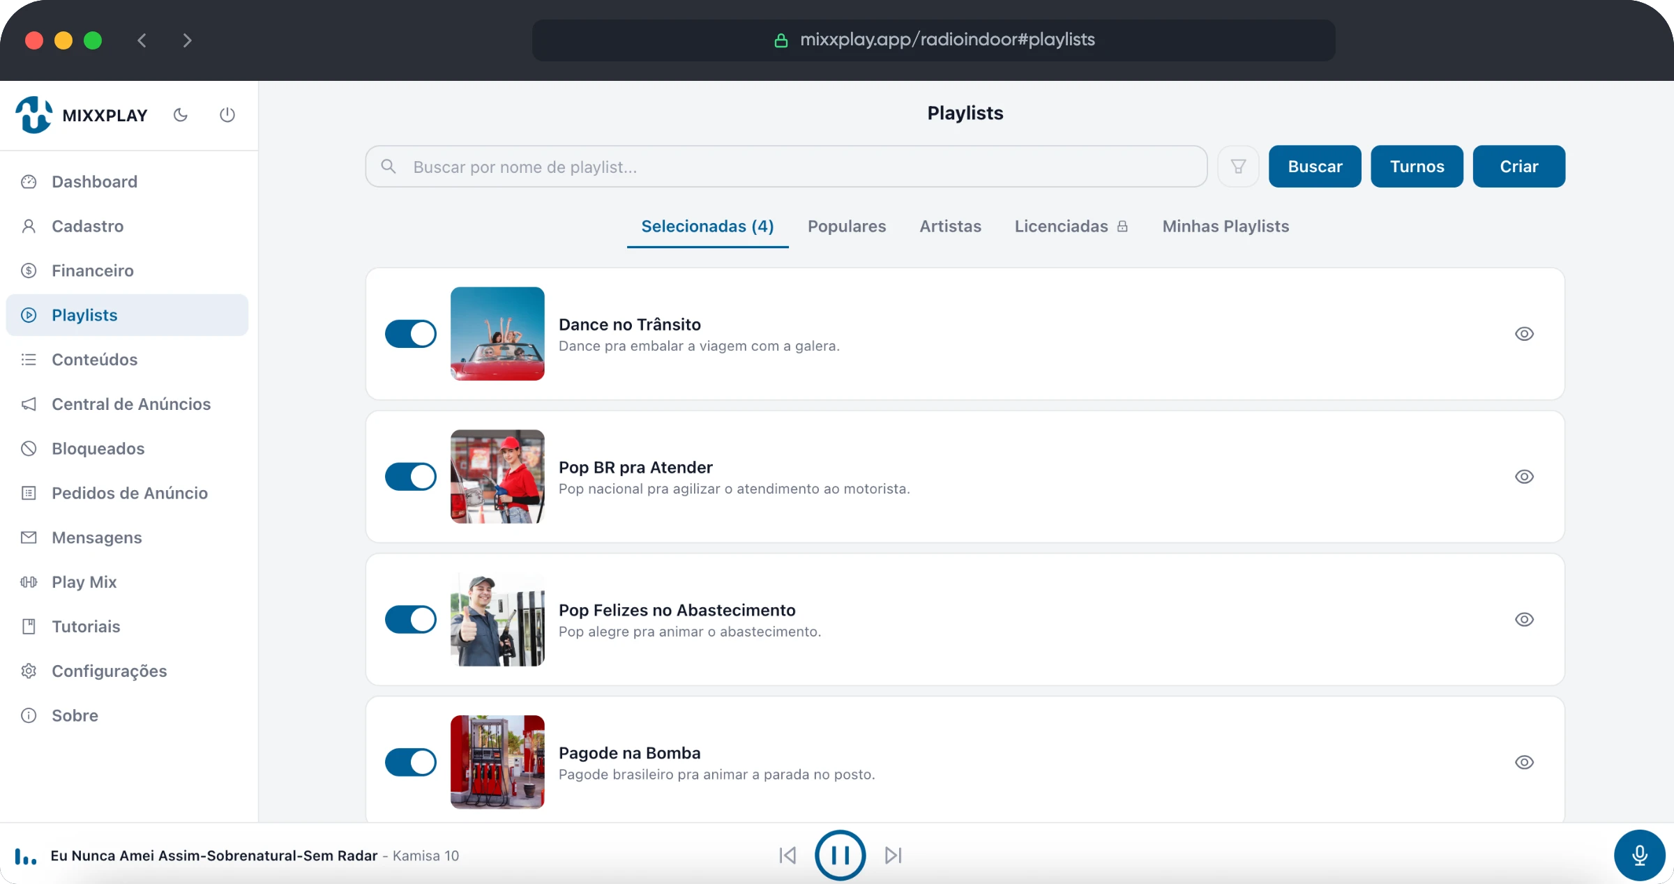
Task: Open Tutoriais page
Action: click(127, 627)
